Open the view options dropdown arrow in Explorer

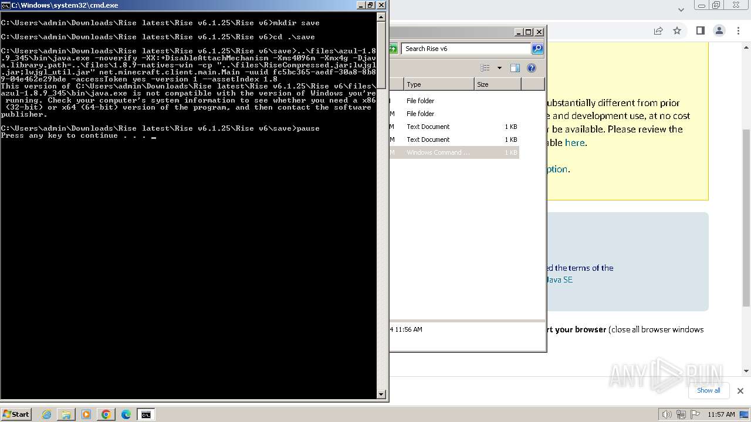pyautogui.click(x=499, y=68)
